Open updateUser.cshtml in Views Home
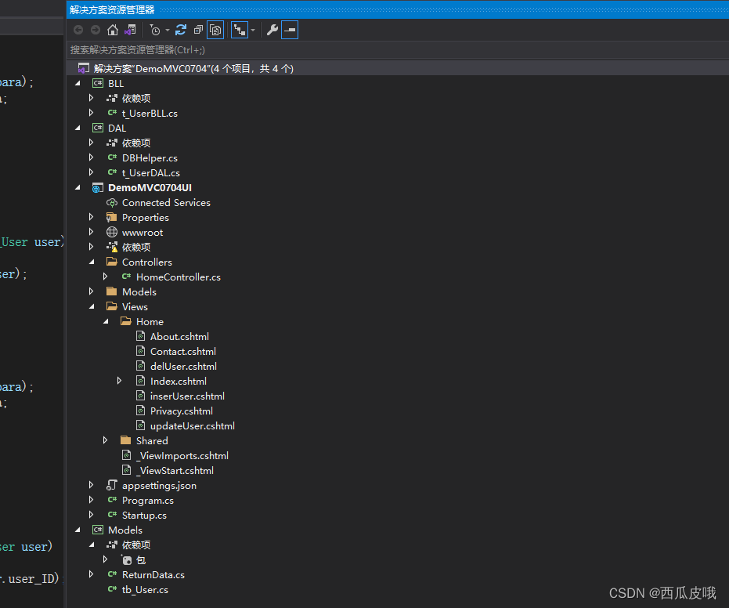 tap(192, 425)
